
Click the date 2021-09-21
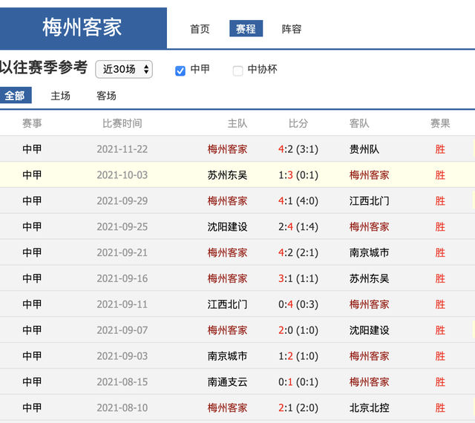pos(122,252)
